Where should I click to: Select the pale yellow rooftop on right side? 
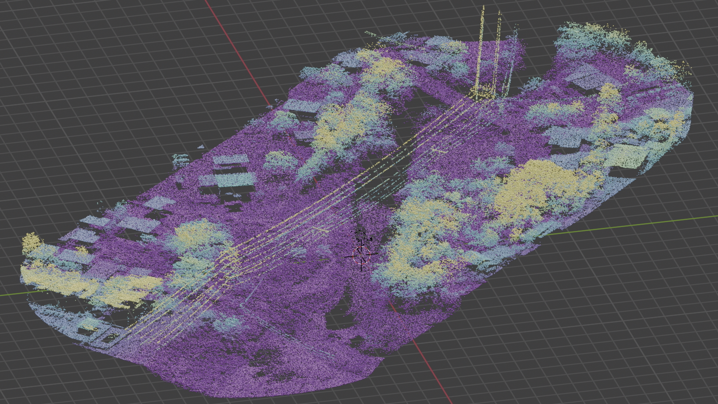point(628,157)
